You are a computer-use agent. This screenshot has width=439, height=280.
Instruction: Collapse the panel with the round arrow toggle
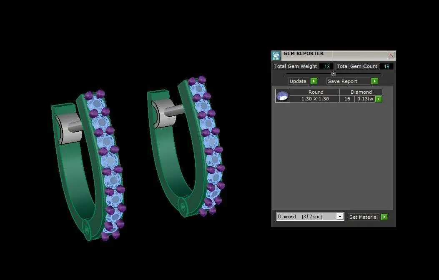click(333, 74)
